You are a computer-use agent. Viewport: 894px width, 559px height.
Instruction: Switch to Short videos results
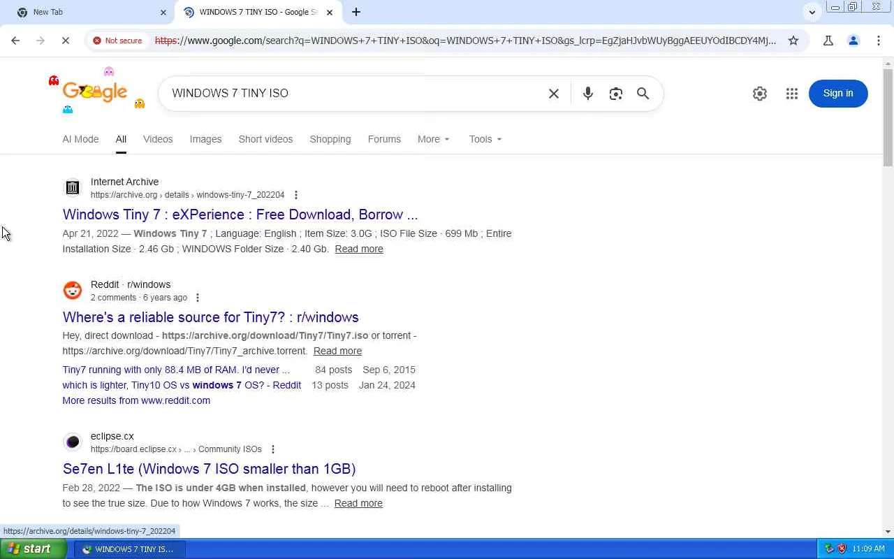tap(265, 139)
